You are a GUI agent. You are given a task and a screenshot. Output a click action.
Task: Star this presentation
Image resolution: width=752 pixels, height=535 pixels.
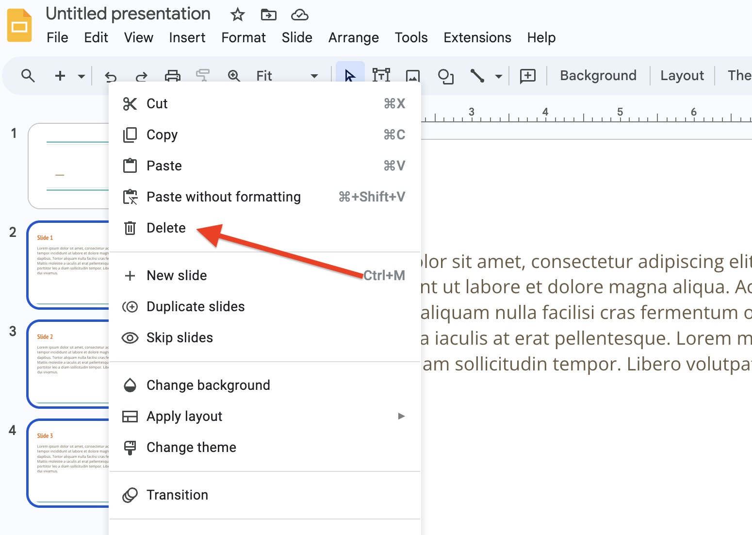(x=237, y=15)
